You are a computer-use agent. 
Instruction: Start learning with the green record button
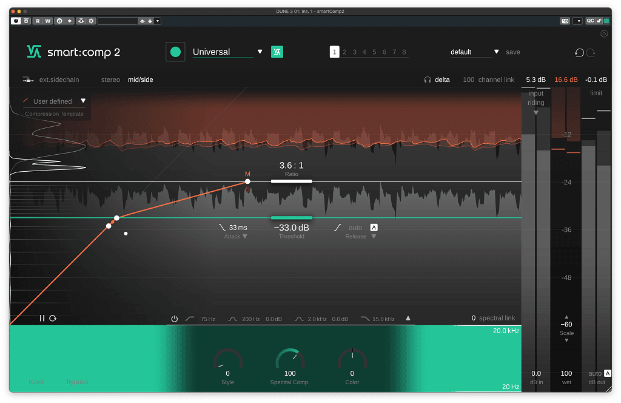pos(175,52)
